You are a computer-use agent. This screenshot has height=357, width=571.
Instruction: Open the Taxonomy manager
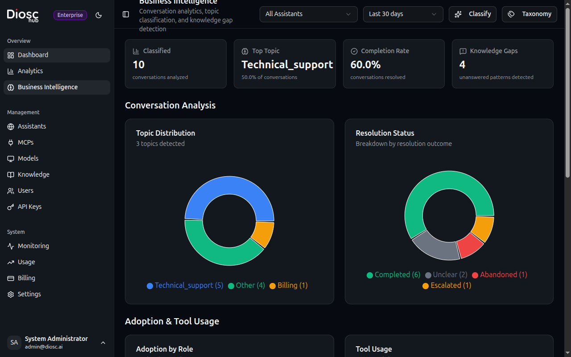click(529, 14)
